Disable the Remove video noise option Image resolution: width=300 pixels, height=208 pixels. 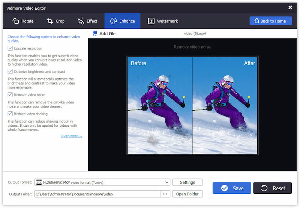point(10,95)
